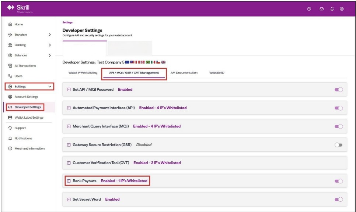Viewport: 356px width, 212px height.
Task: Open the notifications bell icon in header
Action: coord(332,9)
